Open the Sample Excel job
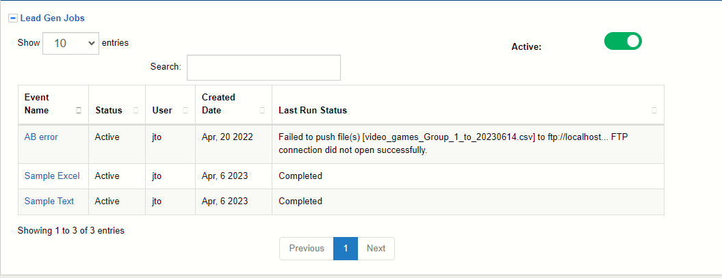Screen dimensions: 722x278 pos(52,176)
